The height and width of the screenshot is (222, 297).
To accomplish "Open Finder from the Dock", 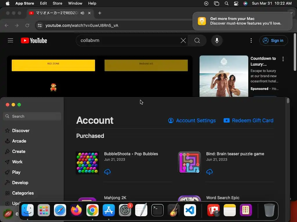I will 28,210.
